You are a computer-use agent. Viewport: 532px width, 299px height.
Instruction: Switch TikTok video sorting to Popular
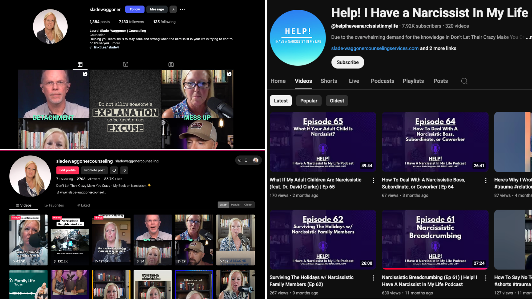coord(236,205)
